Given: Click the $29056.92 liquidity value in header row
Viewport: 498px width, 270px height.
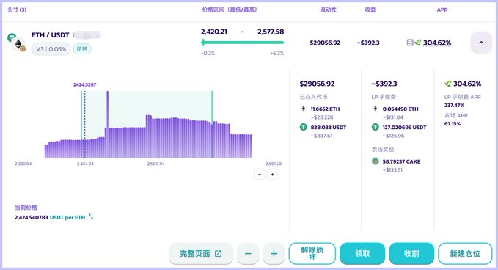Looking at the screenshot, I should (x=325, y=43).
